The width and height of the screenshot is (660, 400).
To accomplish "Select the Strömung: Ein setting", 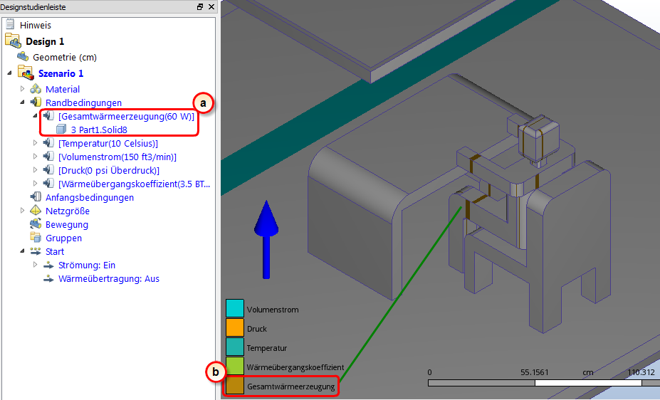I will pyautogui.click(x=87, y=265).
